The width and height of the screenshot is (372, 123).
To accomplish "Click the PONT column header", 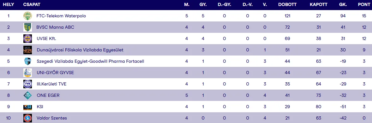I will point(364,5).
